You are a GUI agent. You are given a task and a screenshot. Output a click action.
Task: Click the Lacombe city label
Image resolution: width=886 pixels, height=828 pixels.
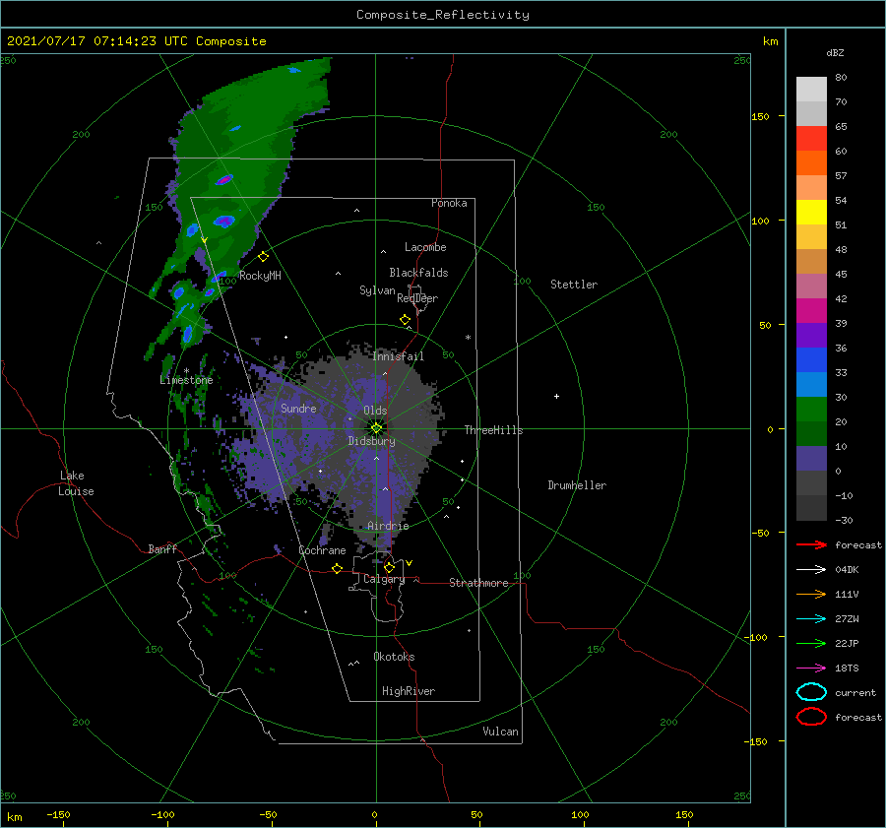click(x=425, y=247)
